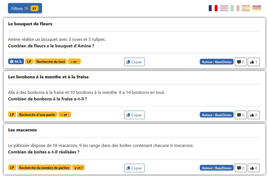268x176 pixels.
Task: Like the bonbons à la menthe problem
Action: (254, 115)
